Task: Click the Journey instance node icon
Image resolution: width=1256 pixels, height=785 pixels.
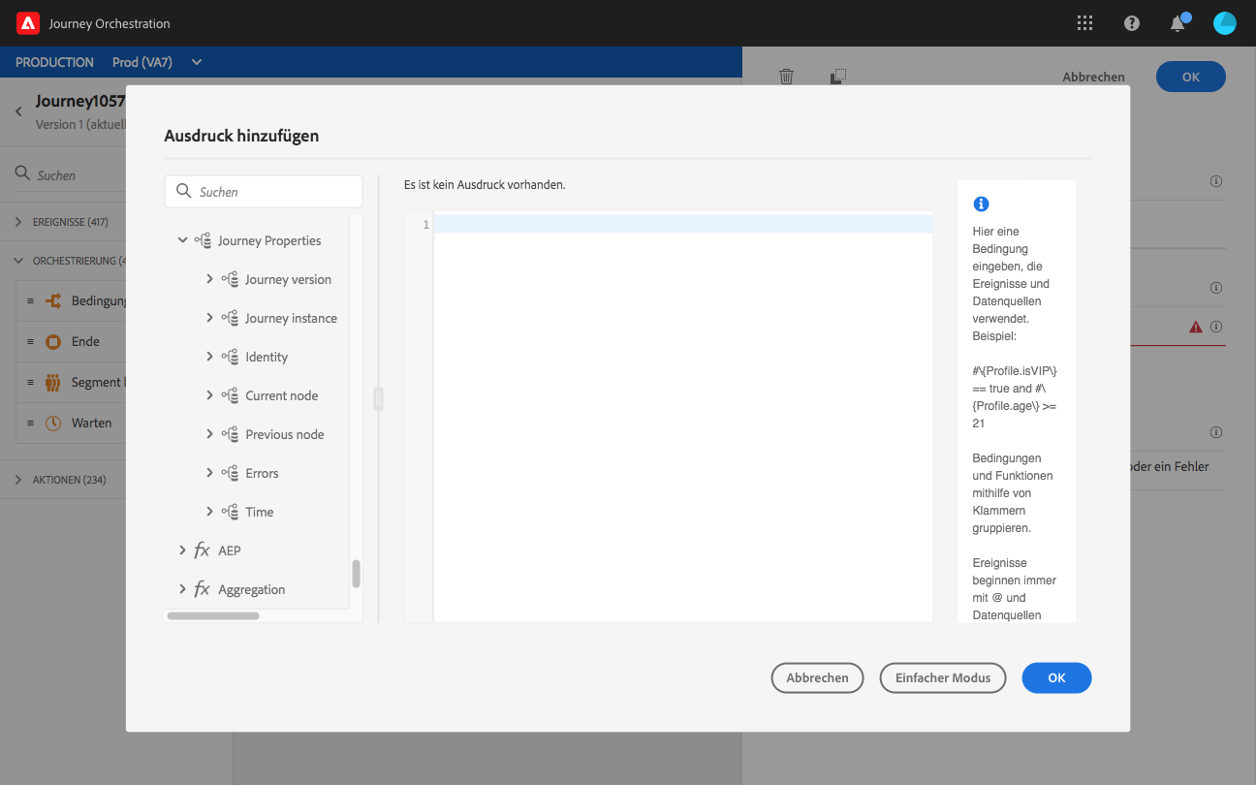Action: [x=230, y=318]
